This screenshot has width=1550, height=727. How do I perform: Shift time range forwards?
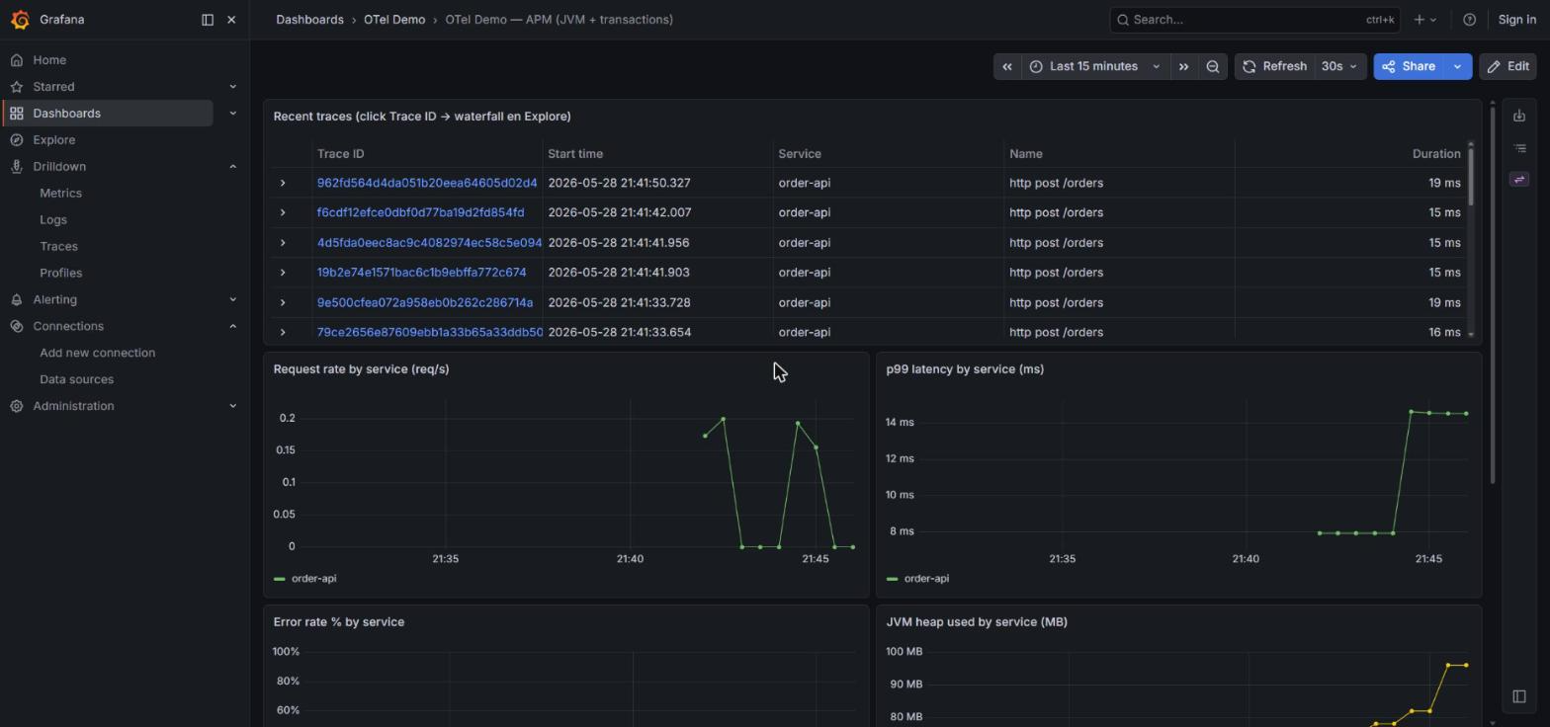point(1183,67)
